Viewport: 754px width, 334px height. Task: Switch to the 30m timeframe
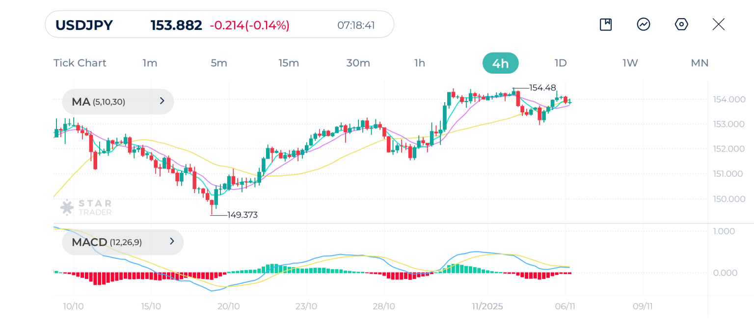358,63
